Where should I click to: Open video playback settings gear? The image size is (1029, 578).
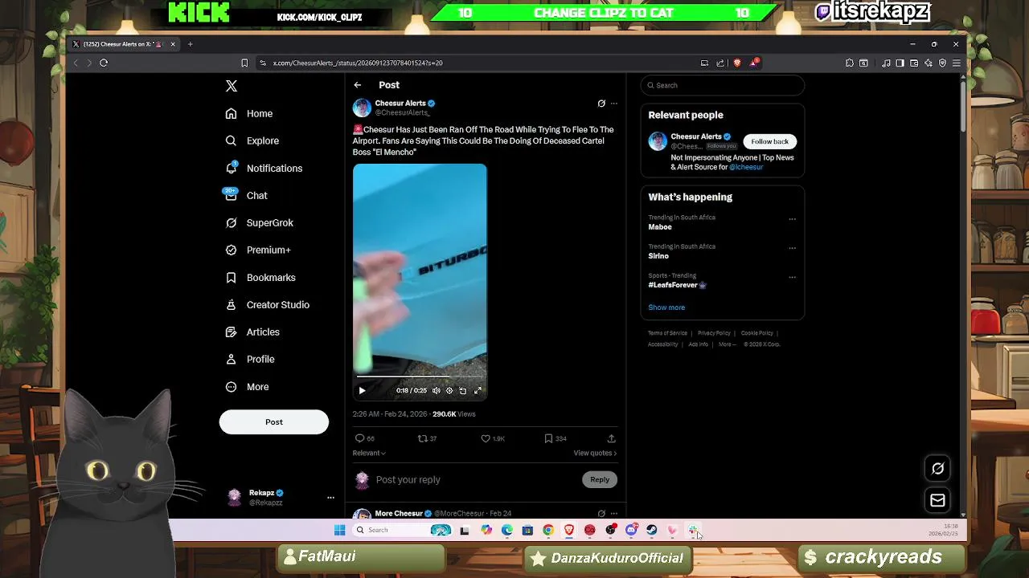[449, 390]
